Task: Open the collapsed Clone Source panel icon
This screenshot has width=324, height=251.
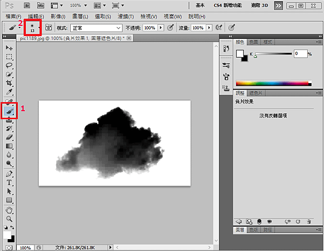Action: point(226,88)
